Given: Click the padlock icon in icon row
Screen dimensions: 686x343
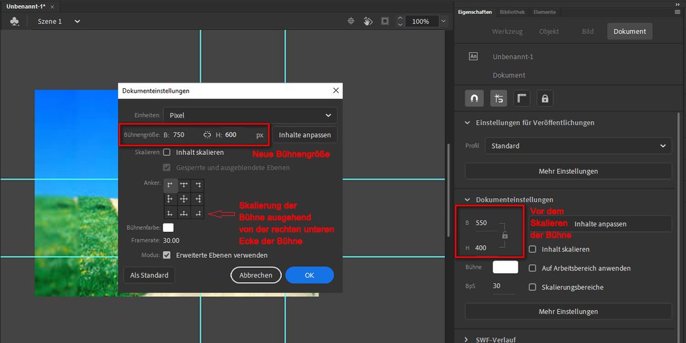Looking at the screenshot, I should coord(544,98).
